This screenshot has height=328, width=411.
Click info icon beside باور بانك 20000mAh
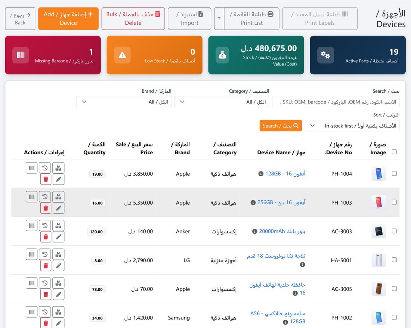click(254, 231)
